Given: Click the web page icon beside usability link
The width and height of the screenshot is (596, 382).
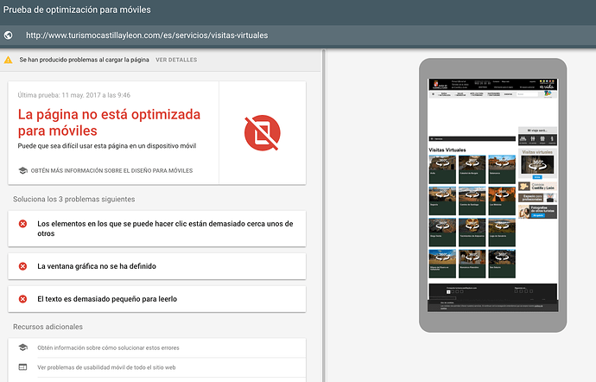Looking at the screenshot, I should tap(22, 367).
